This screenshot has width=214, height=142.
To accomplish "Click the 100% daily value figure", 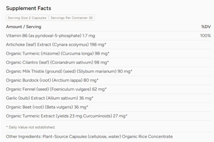I will click(x=205, y=35).
